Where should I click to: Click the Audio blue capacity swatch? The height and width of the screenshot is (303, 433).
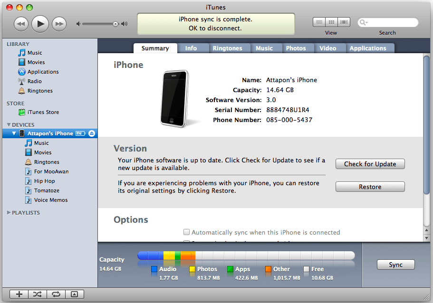coord(154,269)
